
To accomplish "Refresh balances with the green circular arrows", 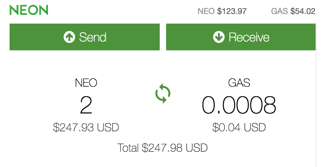I will pos(163,93).
